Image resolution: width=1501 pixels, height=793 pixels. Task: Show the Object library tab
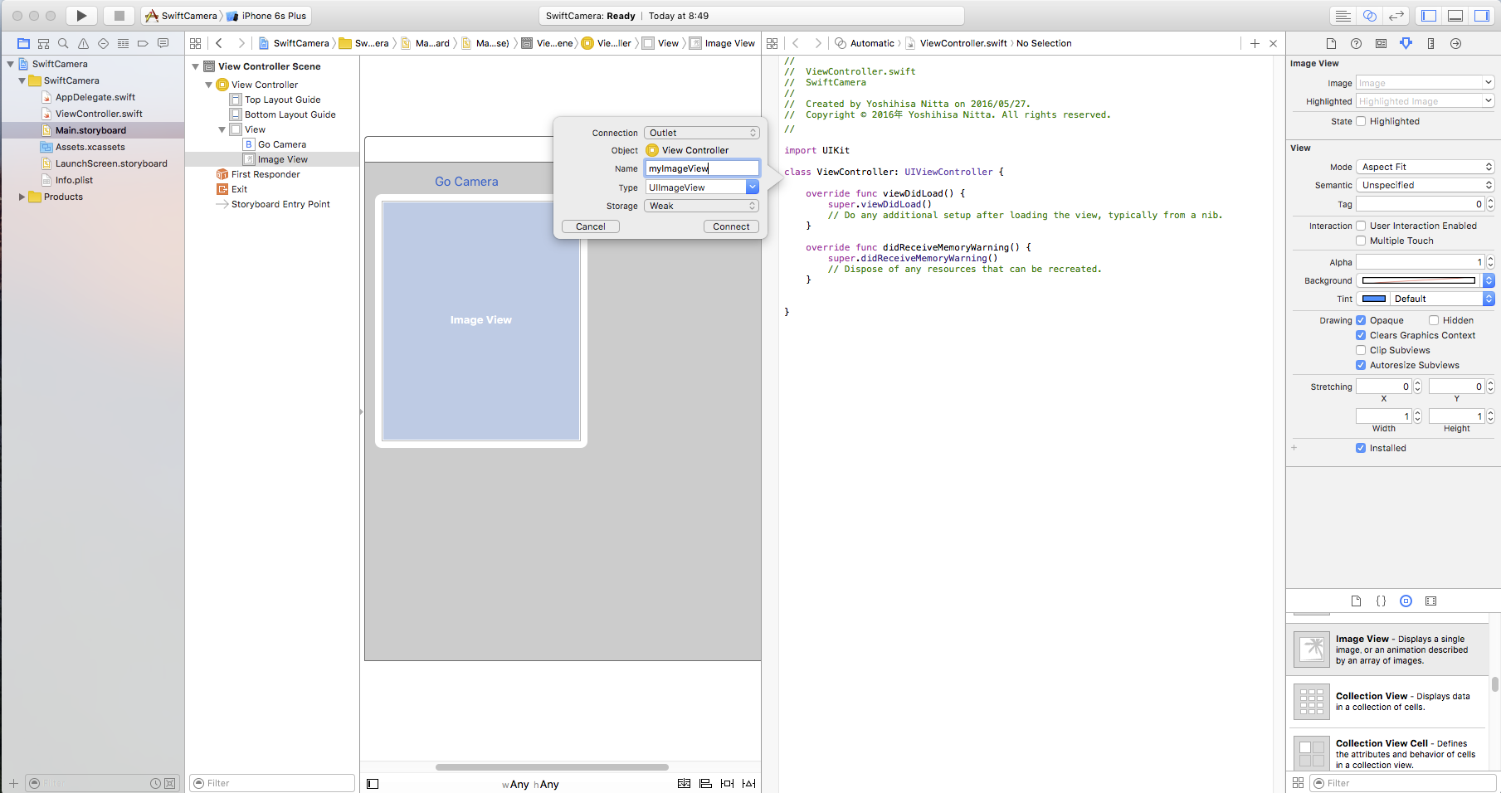1406,601
